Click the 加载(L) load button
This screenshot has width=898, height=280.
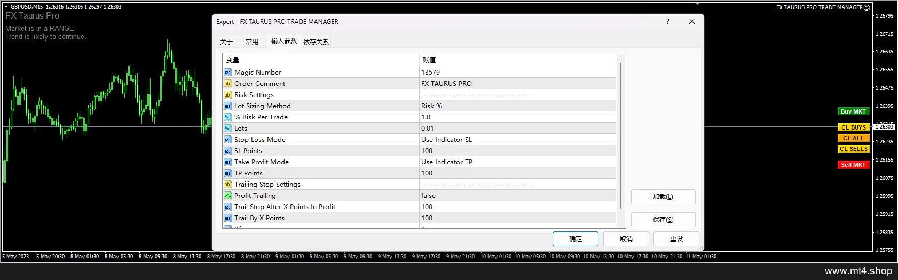(663, 197)
